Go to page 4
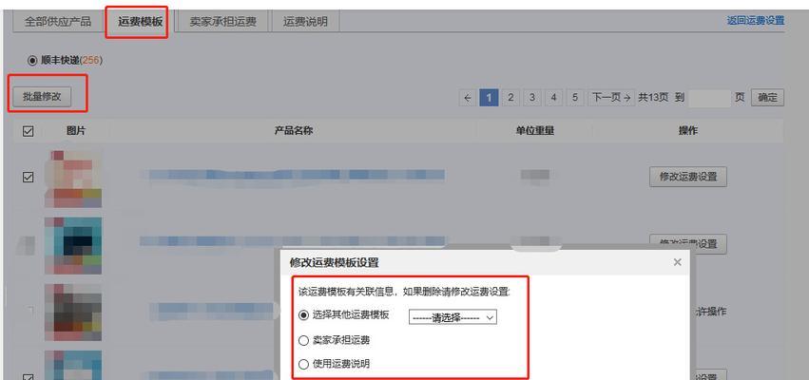Screen dimensions: 809x380 tap(553, 98)
